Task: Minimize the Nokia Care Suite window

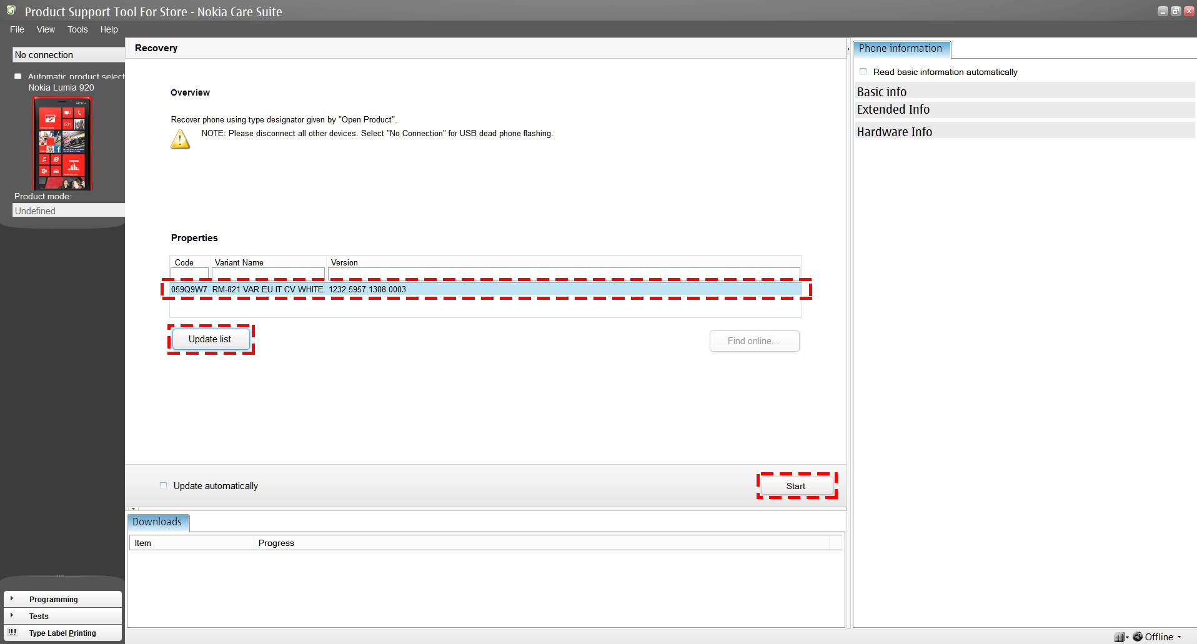Action: coord(1163,11)
